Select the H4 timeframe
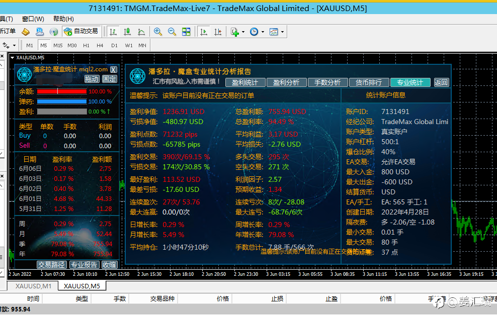 (x=100, y=46)
